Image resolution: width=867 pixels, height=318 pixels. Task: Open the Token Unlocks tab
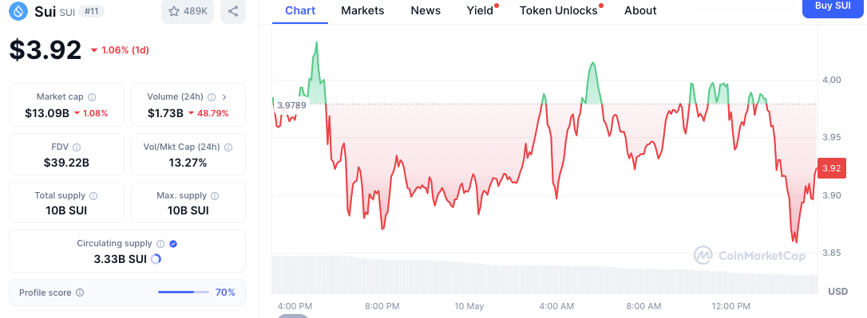pyautogui.click(x=559, y=10)
